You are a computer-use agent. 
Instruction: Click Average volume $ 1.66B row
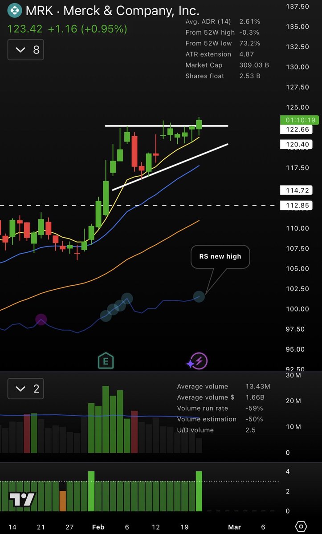(221, 397)
